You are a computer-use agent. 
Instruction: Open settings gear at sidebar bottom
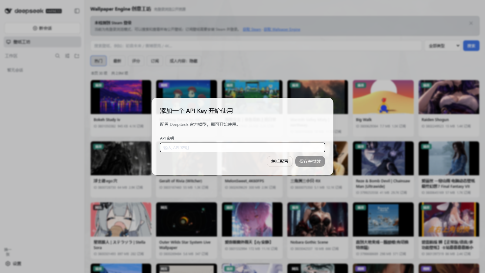tap(8, 264)
